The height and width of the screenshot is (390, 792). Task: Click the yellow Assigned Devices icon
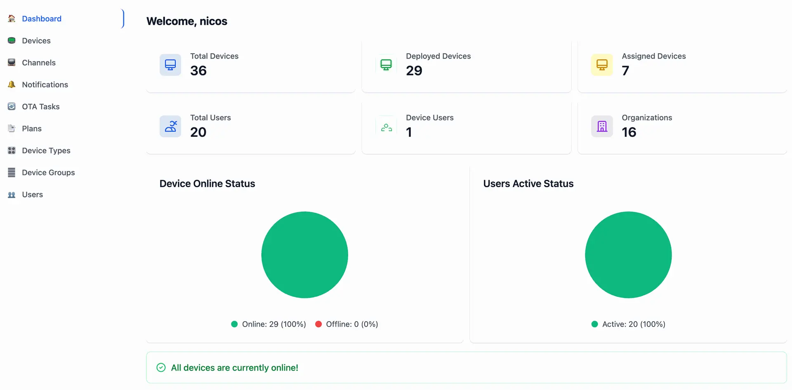[602, 65]
